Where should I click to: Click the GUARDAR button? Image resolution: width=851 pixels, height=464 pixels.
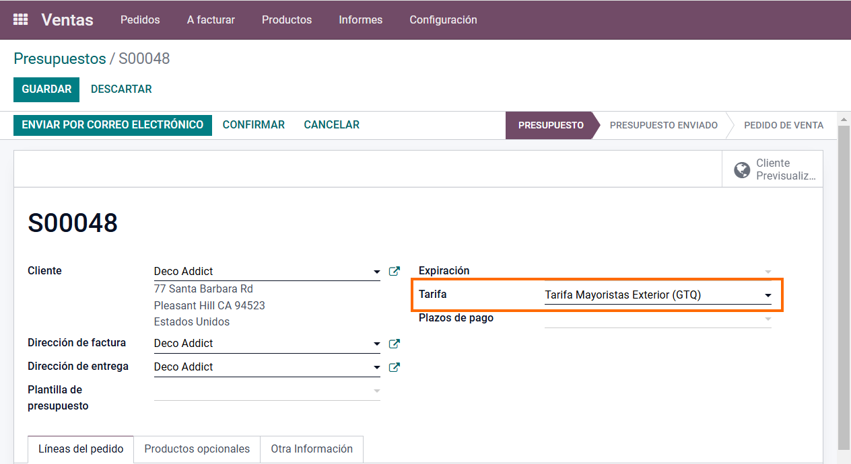pos(46,89)
